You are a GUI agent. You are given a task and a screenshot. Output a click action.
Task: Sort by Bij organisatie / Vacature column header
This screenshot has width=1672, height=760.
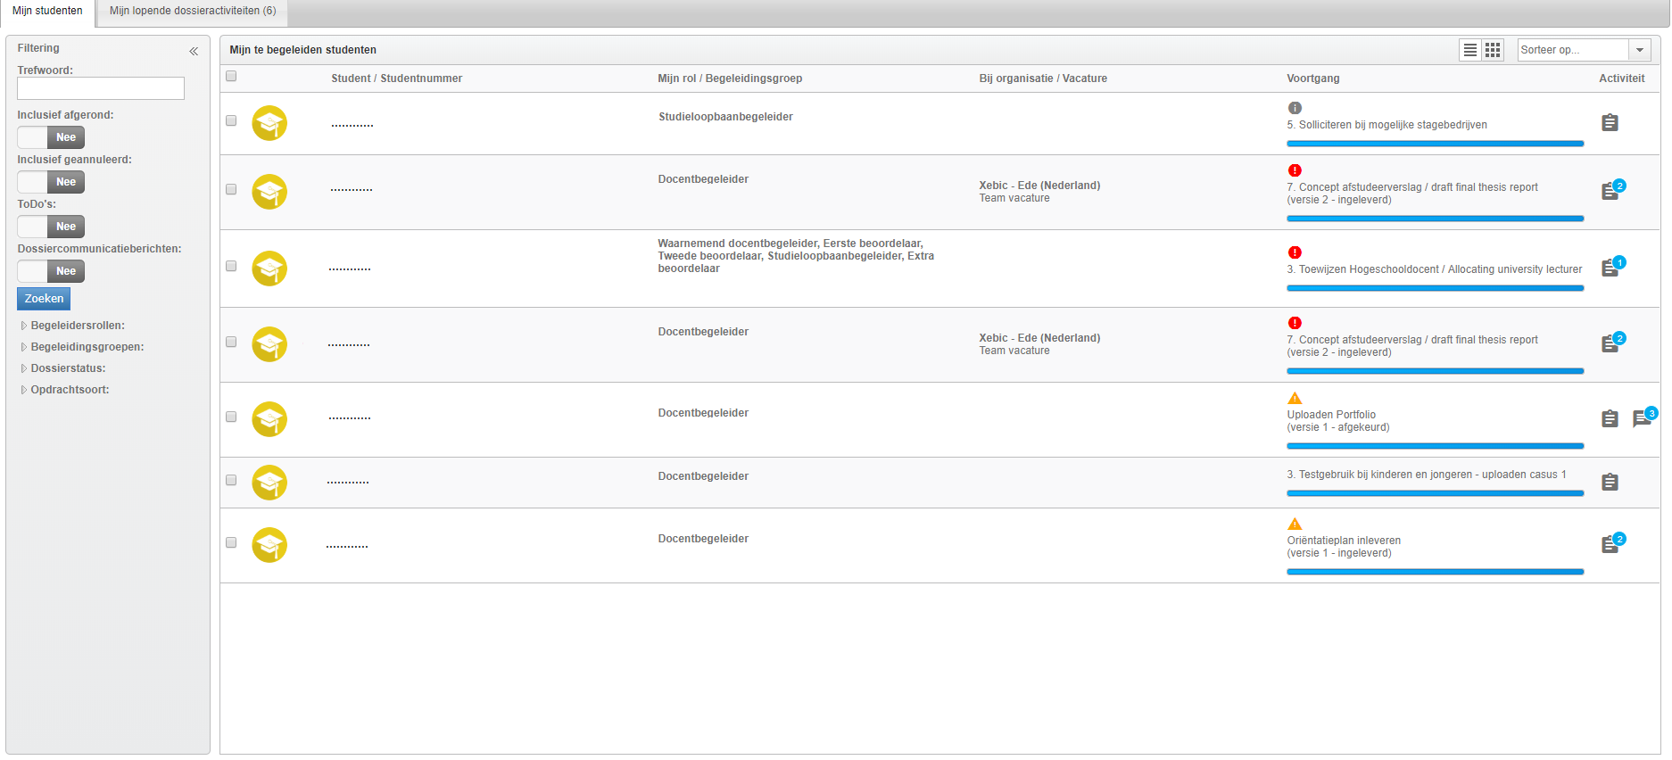click(1043, 78)
